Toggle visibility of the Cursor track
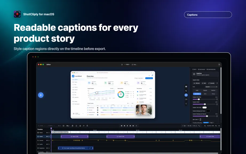 47,140
